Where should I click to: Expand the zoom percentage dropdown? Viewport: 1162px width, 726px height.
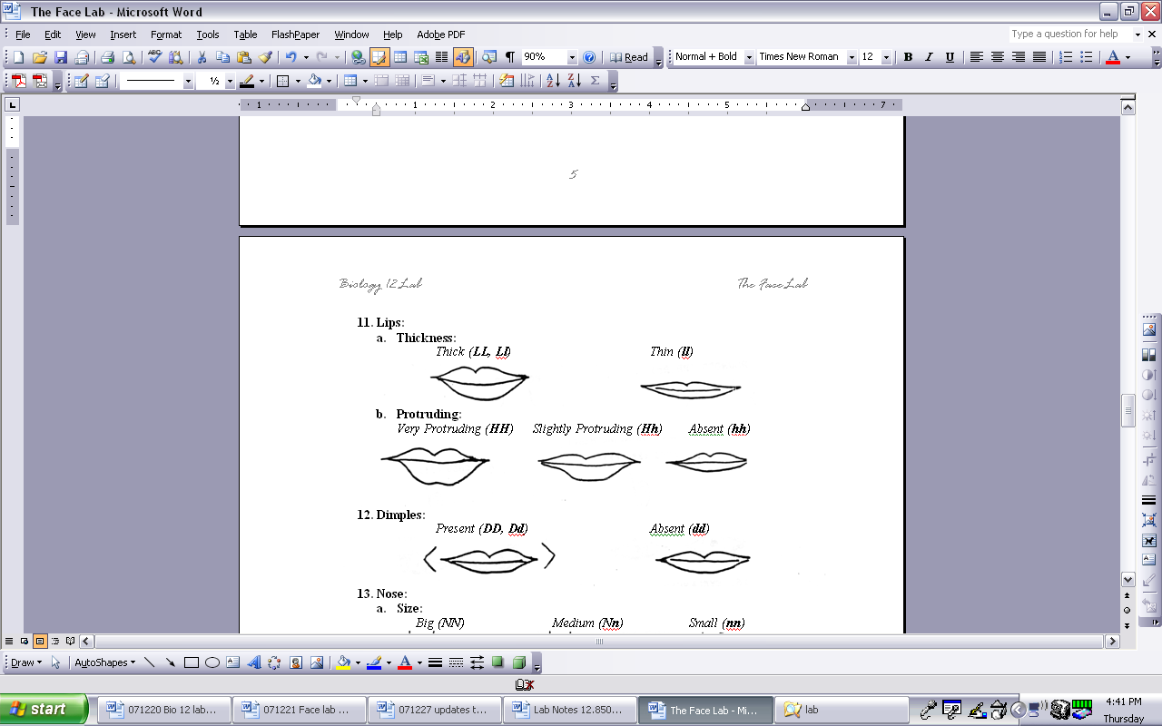tap(572, 57)
